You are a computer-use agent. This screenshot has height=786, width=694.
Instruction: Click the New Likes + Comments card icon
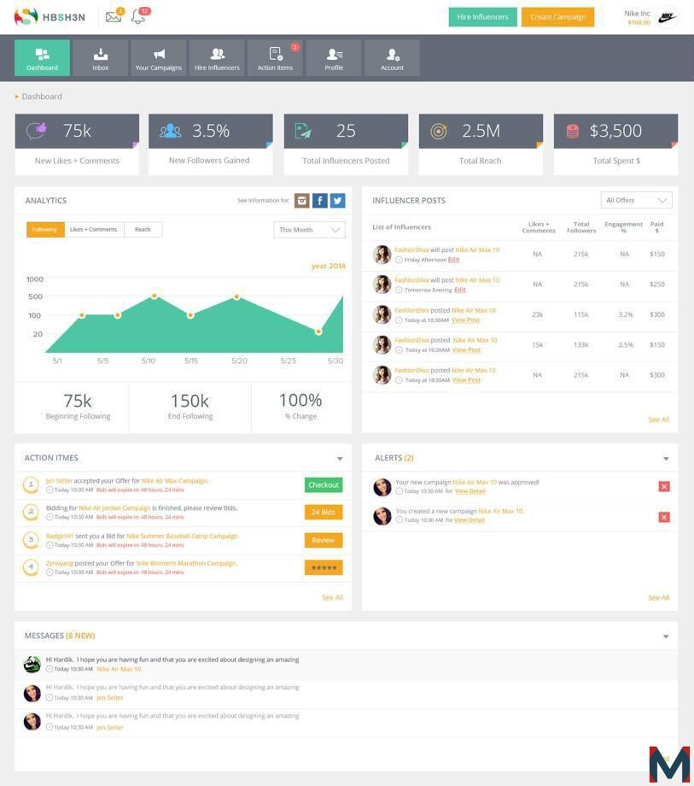[x=36, y=131]
